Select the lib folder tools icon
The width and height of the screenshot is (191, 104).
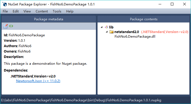(106, 27)
